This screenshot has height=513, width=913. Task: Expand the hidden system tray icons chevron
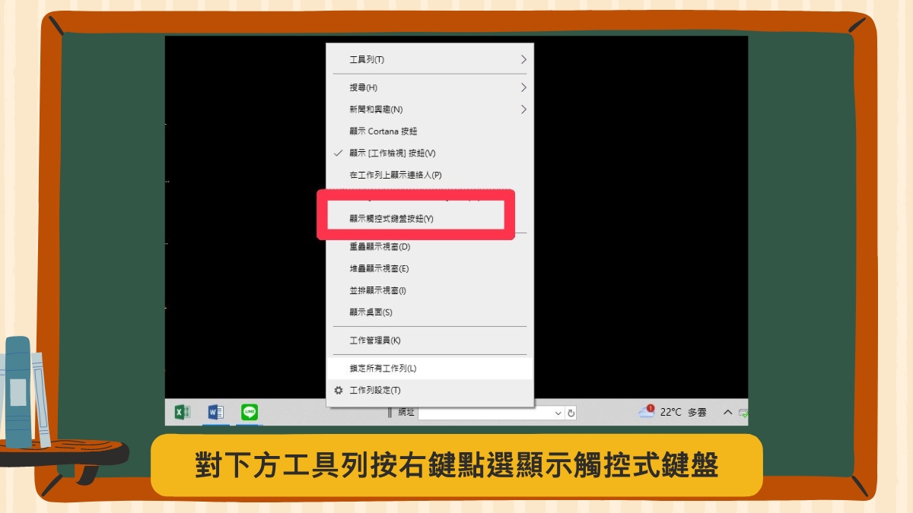[x=727, y=412]
